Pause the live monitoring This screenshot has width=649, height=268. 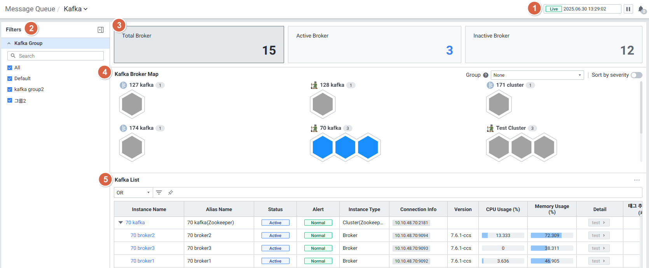tap(628, 9)
